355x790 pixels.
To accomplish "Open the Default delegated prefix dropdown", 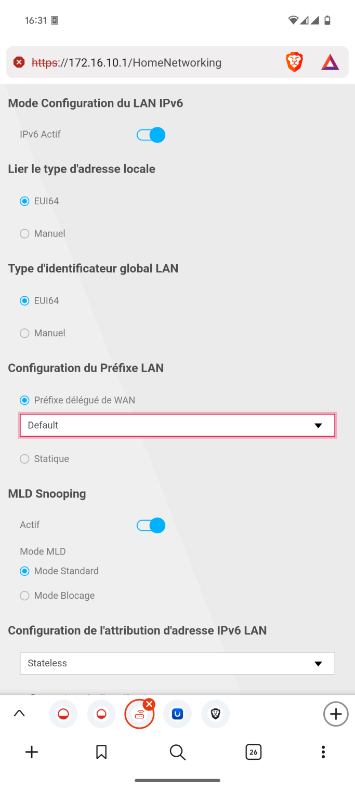I will pos(177,425).
